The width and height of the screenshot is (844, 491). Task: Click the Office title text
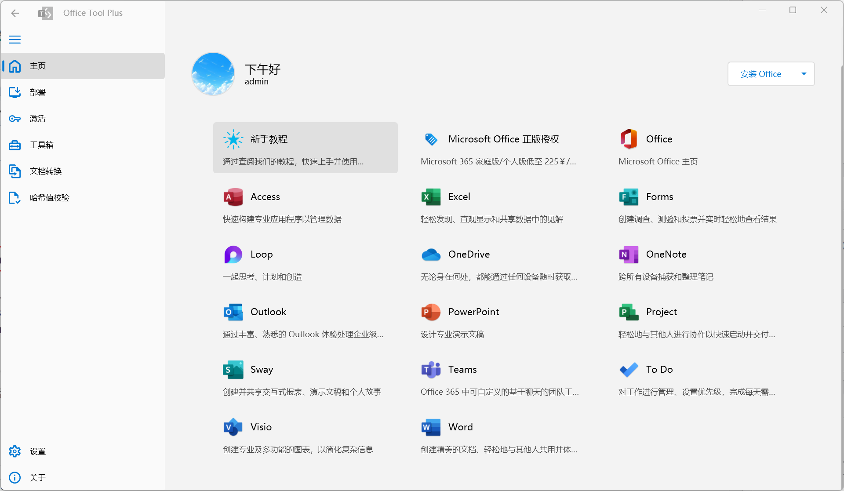(659, 139)
